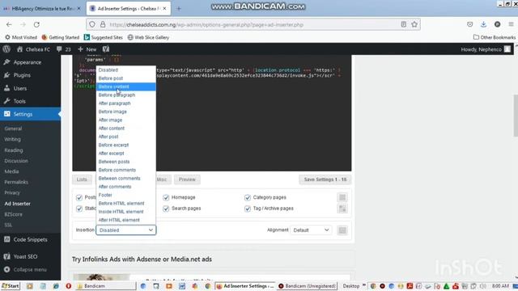Viewport: 518px width, 291px height.
Task: Switch to Bandicam taskbar item
Action: tap(106, 285)
